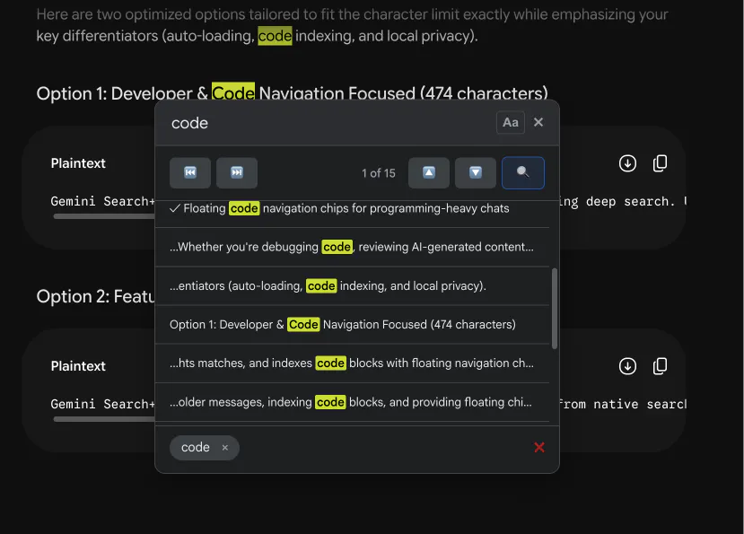This screenshot has width=744, height=534.
Task: Click the magnifier deep search button
Action: (523, 173)
